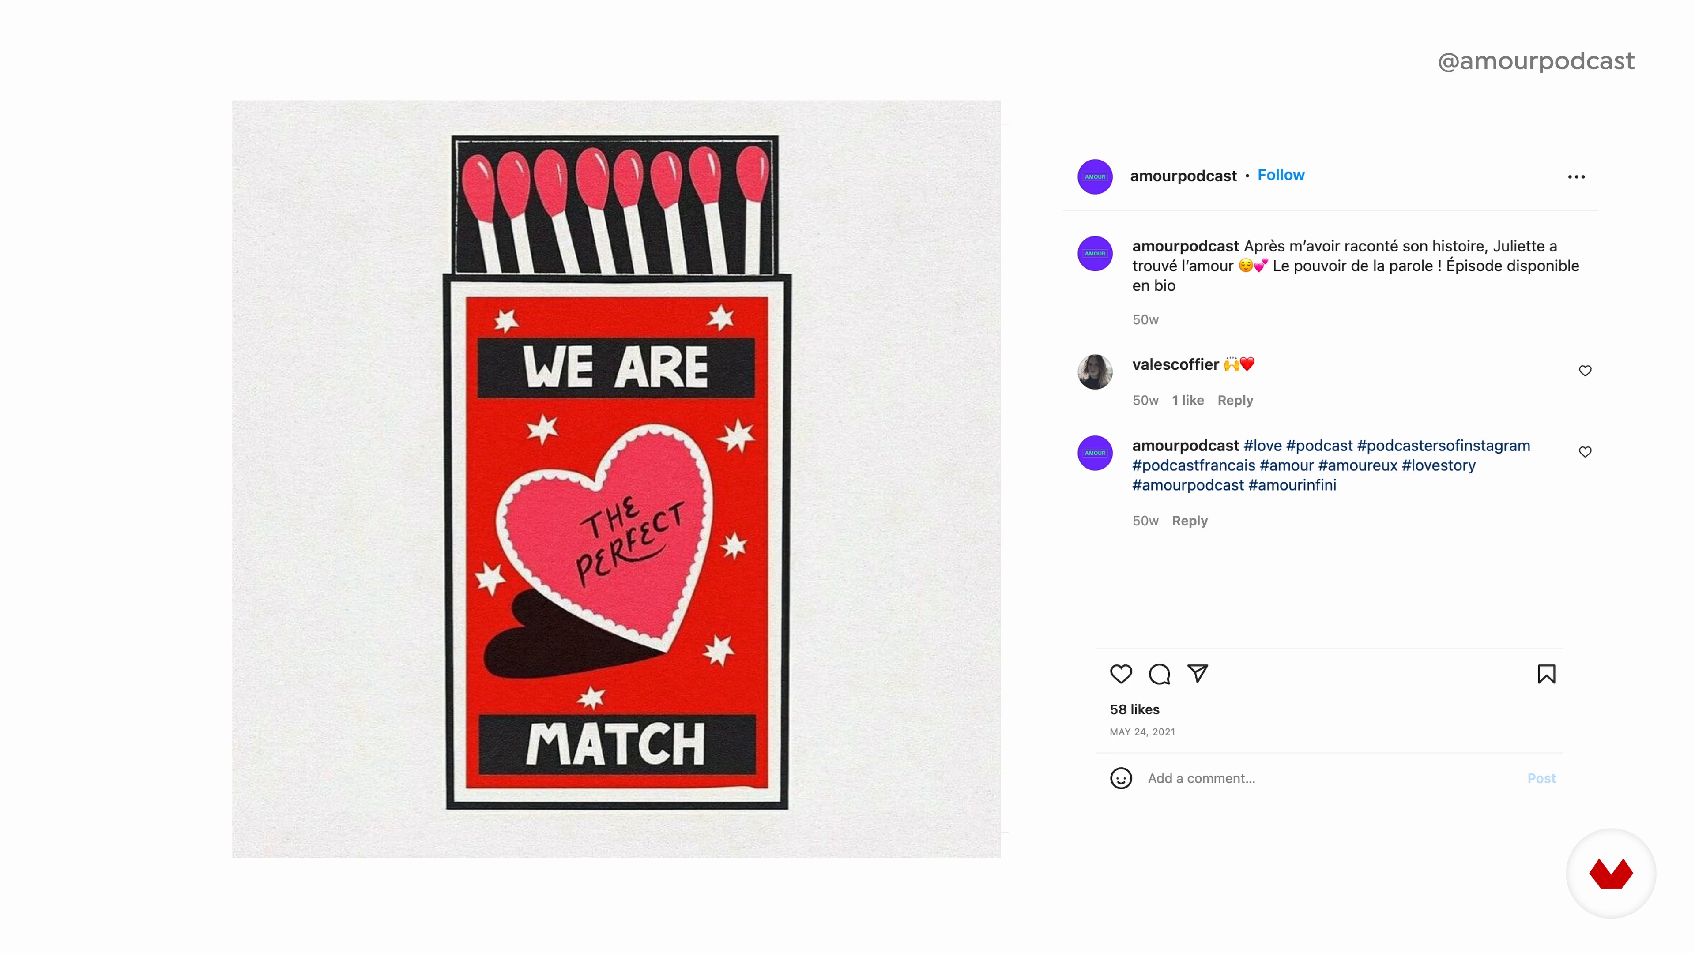Submit comment with the Post button
Image resolution: width=1695 pixels, height=953 pixels.
point(1541,779)
